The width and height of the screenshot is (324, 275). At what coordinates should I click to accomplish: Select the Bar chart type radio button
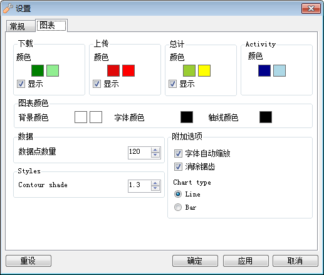tap(178, 207)
